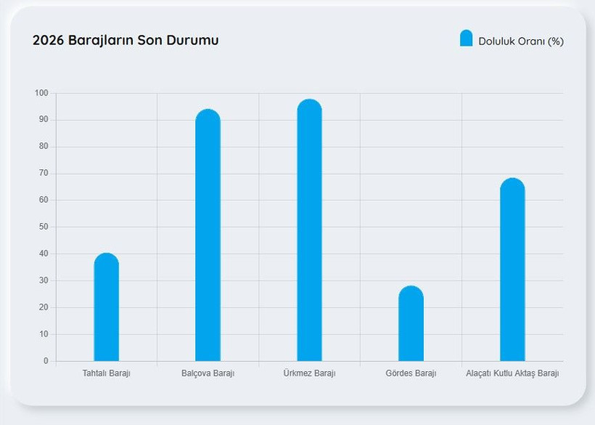This screenshot has width=595, height=425.
Task: Click the Ürkmez Barajı bar
Action: tap(309, 231)
